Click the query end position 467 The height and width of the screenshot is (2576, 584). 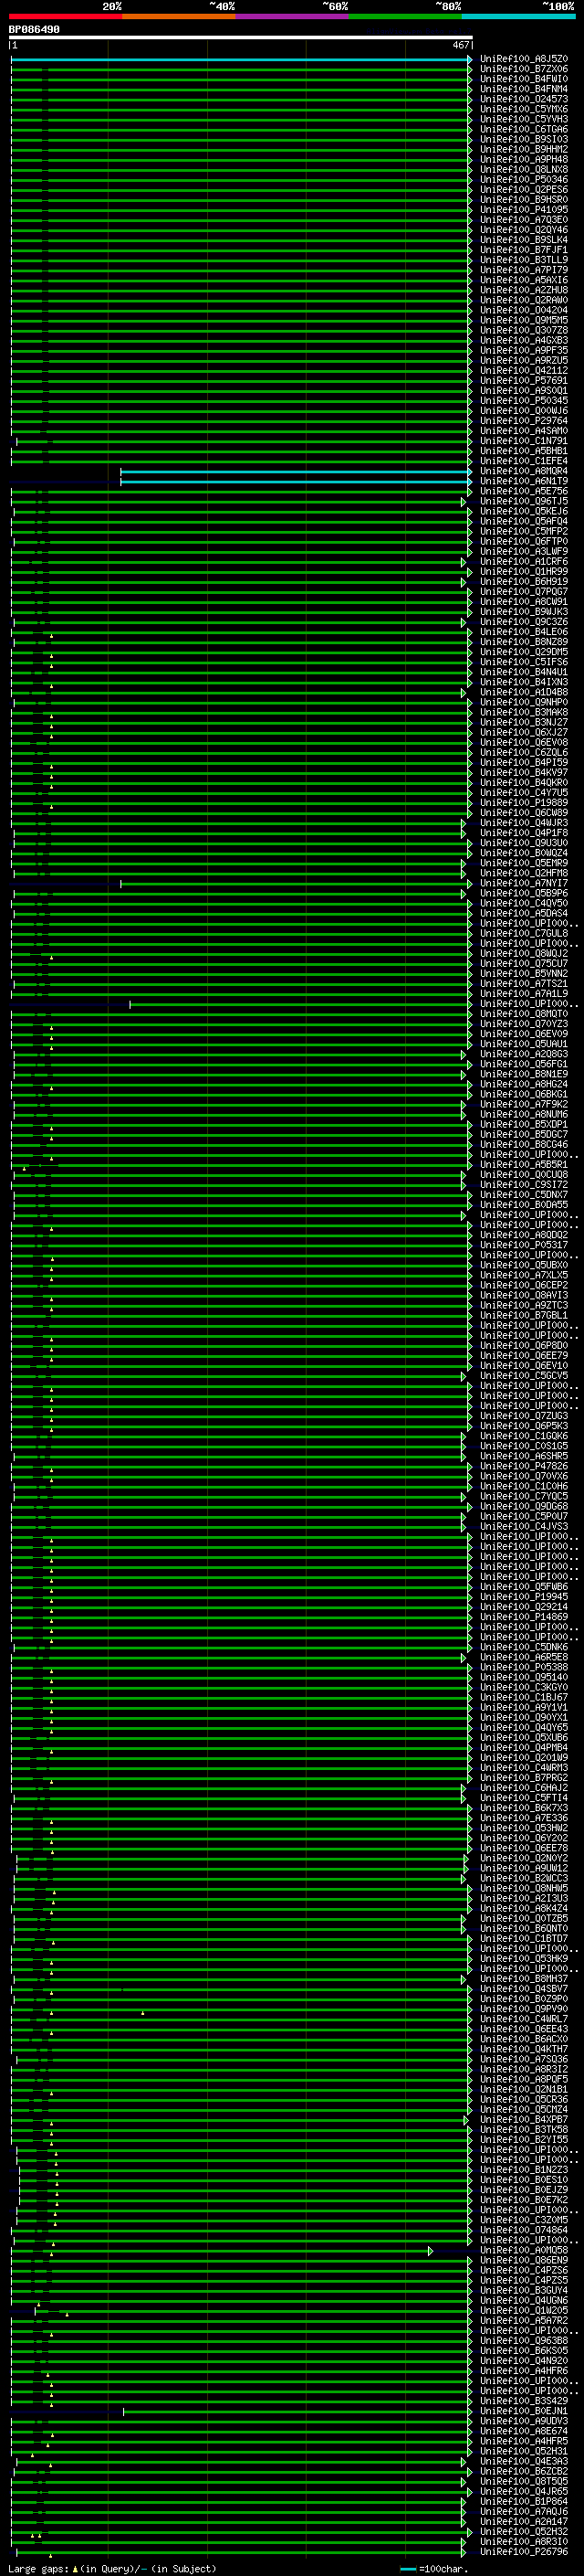[x=460, y=45]
